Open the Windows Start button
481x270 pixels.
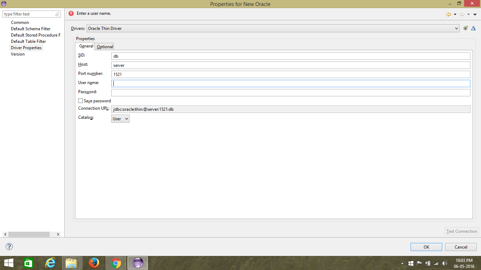pyautogui.click(x=8, y=263)
